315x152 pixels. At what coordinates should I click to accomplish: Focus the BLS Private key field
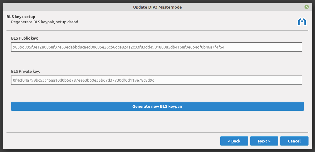156,80
